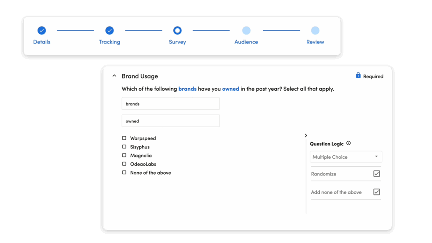Toggle Add none of the above checkbox

click(377, 192)
